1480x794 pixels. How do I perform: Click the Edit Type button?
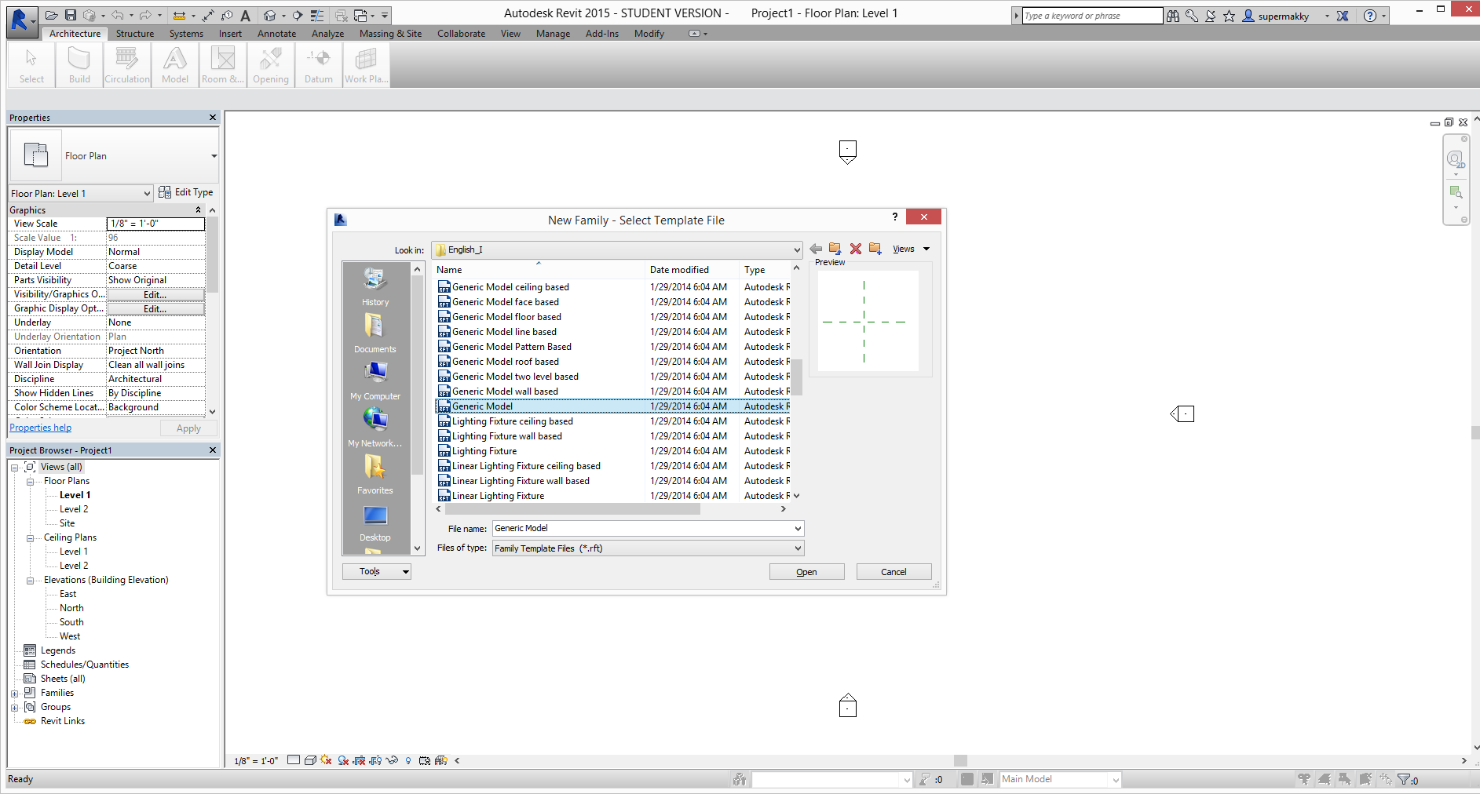[x=186, y=192]
